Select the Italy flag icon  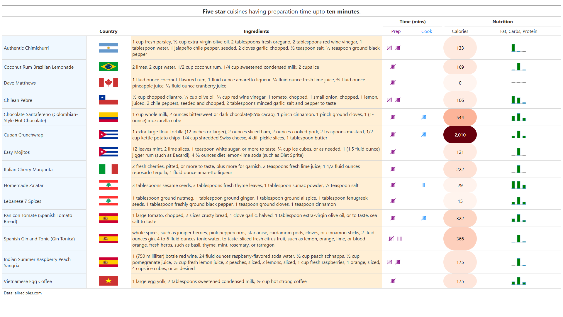tap(108, 169)
